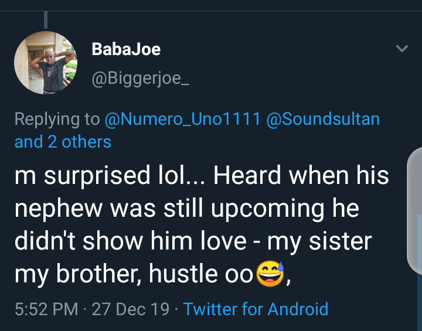Screen dimensions: 422x331
Task: Open the tweet options chevron menu
Action: (x=401, y=49)
